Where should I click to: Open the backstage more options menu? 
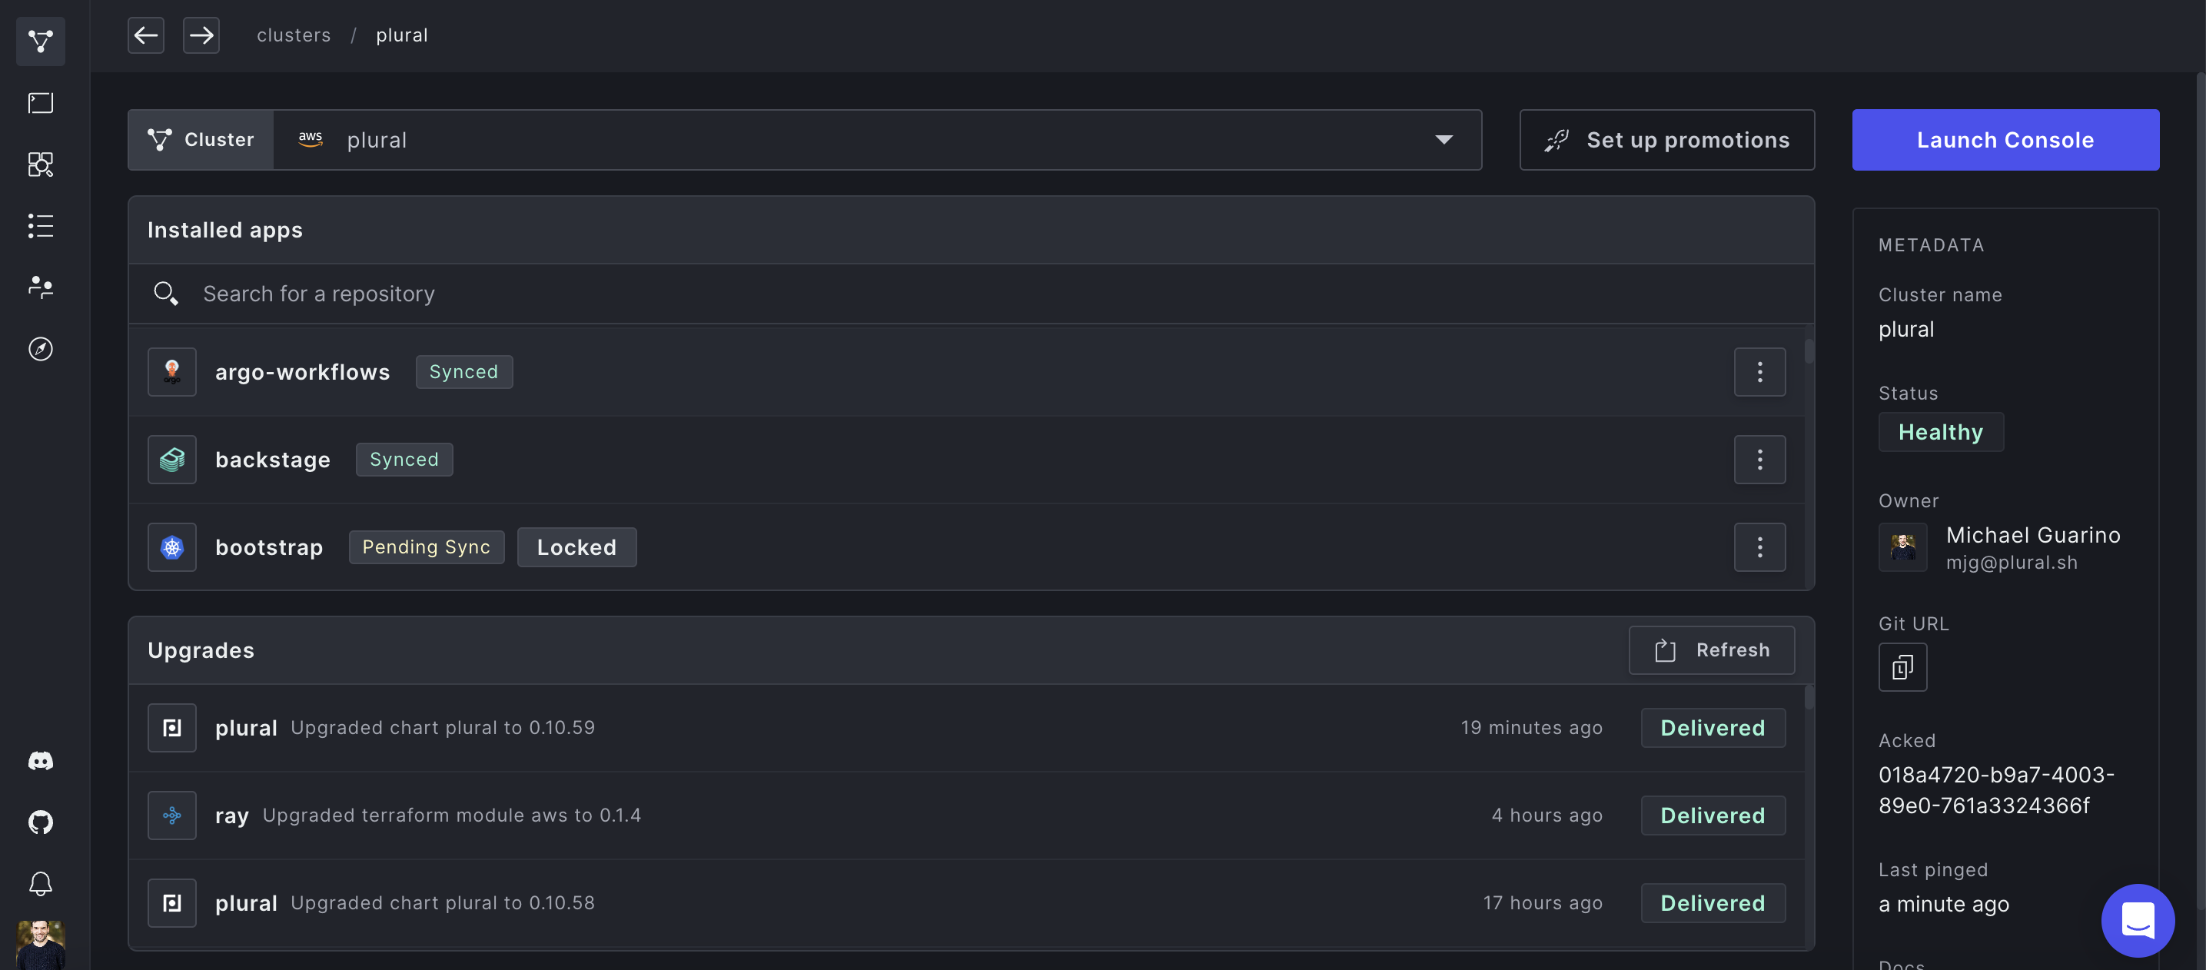click(x=1759, y=460)
